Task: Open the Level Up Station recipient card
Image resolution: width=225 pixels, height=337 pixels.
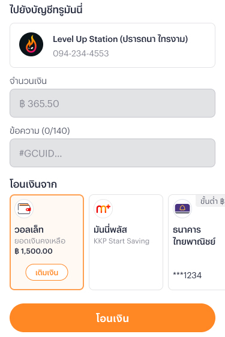Action: (112, 46)
